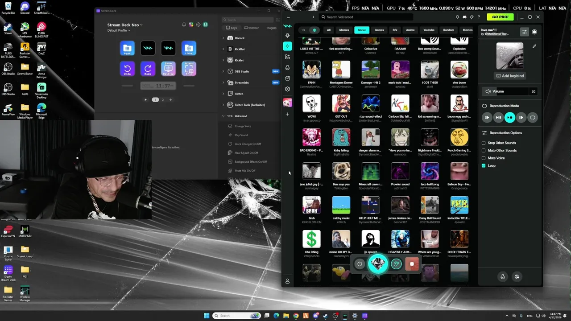Click the Add keybind button

click(510, 76)
